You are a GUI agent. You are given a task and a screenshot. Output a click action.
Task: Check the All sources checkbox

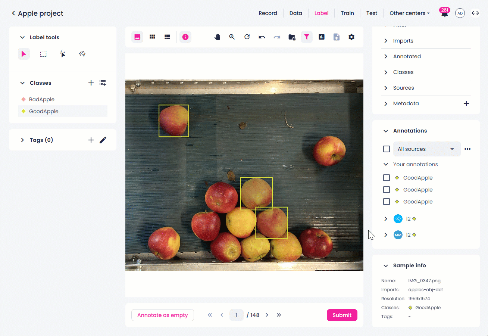pos(387,149)
